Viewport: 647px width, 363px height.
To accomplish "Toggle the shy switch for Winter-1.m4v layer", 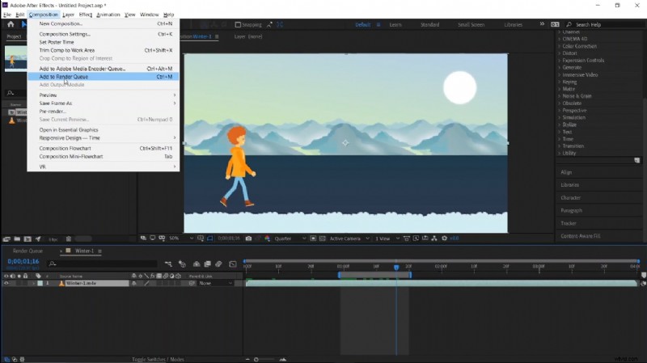I will coord(133,284).
